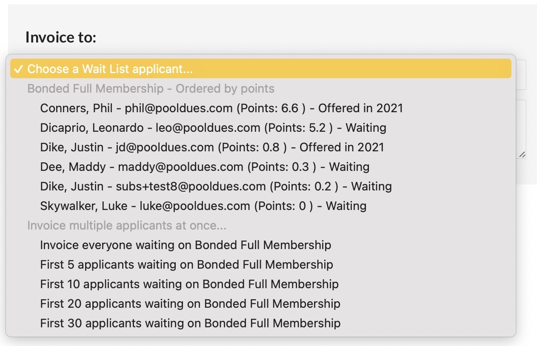Select the 'Choose a Wait List applicant...' placeholder option
537x346 pixels.
tap(110, 69)
